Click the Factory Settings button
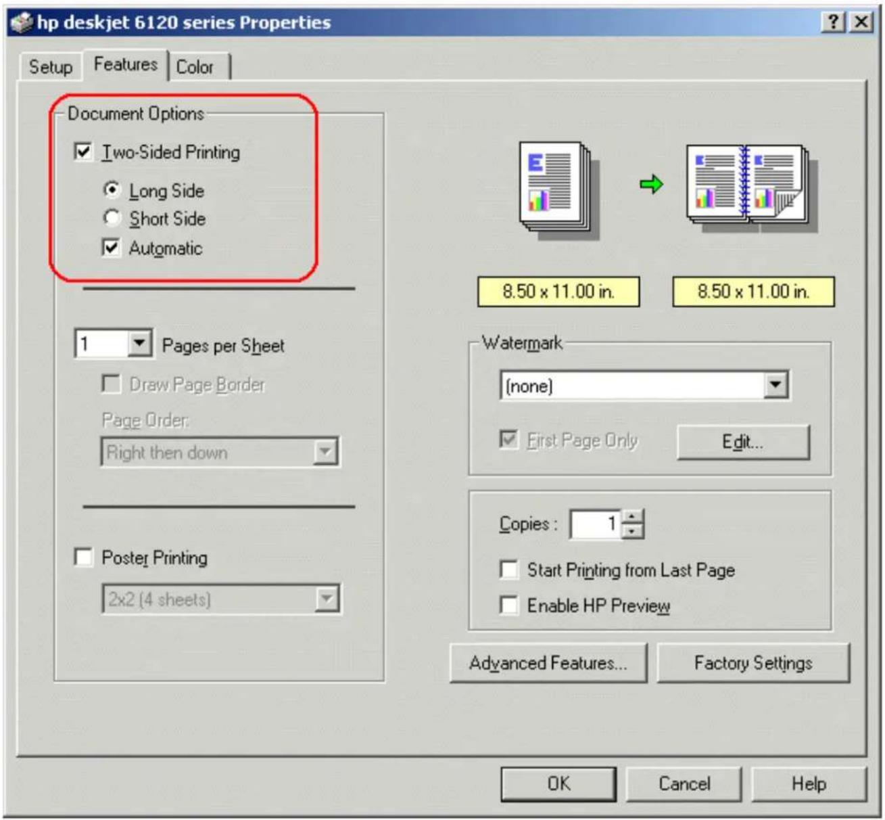 pyautogui.click(x=753, y=662)
